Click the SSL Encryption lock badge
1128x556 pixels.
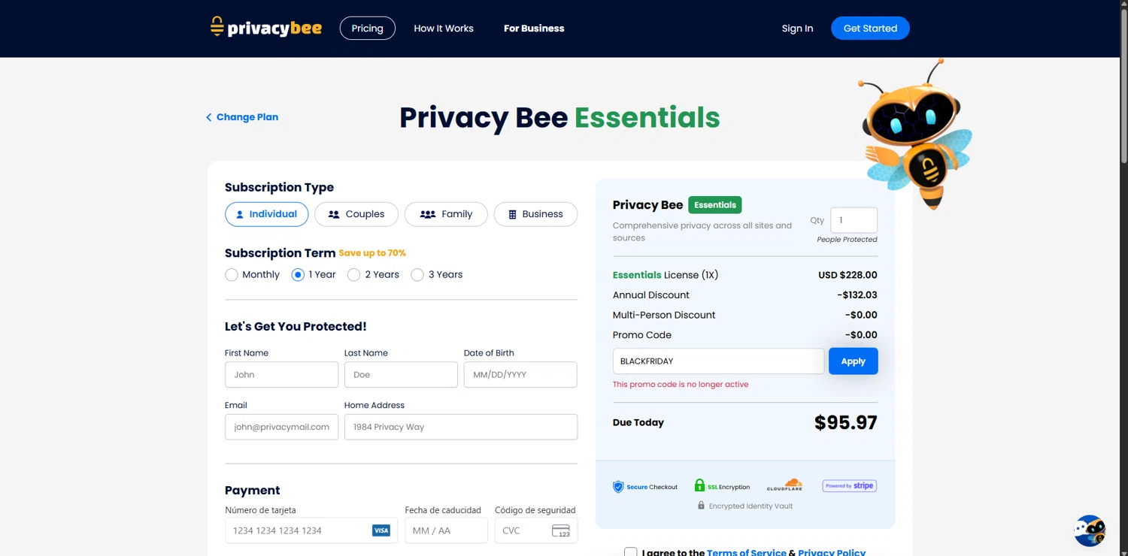722,486
